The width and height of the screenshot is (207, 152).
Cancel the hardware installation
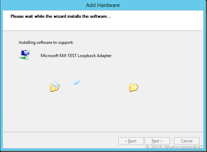tap(186, 141)
